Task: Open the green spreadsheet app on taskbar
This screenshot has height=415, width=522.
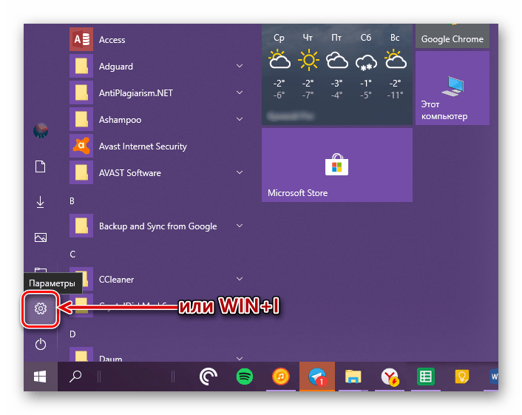Action: (x=426, y=377)
